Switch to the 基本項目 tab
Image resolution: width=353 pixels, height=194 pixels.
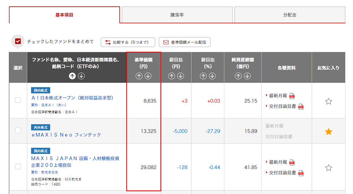click(x=64, y=15)
